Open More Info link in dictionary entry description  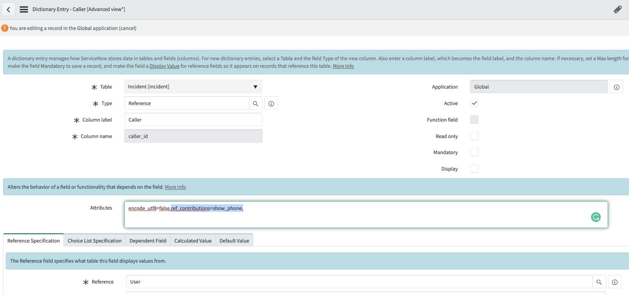click(x=343, y=66)
